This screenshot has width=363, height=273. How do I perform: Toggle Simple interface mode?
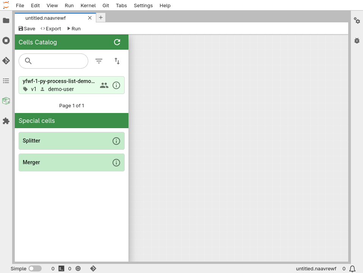coord(35,268)
